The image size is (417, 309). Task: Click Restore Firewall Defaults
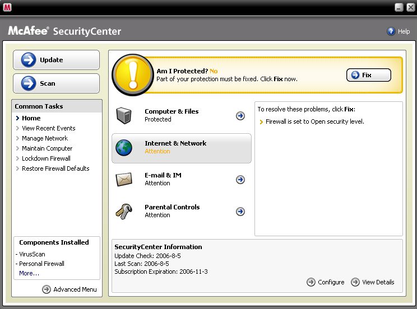pos(55,168)
